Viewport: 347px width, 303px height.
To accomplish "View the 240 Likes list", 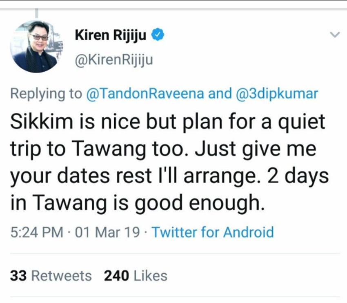I will (x=136, y=276).
